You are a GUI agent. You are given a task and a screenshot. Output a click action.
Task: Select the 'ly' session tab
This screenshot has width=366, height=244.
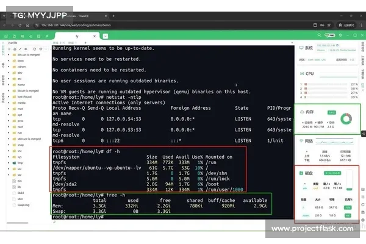77,36
